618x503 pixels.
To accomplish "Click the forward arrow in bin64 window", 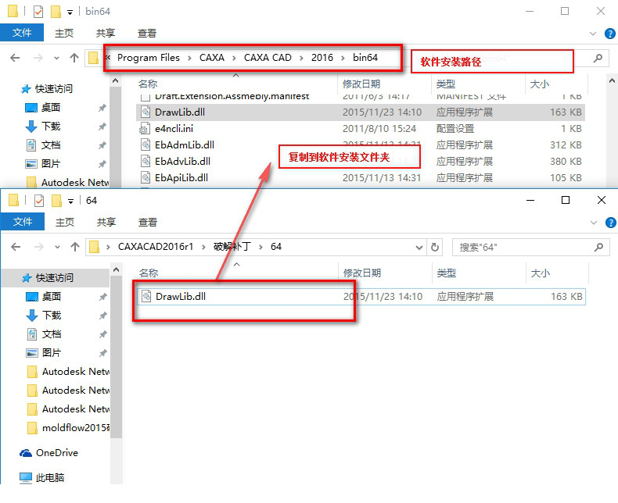I will pyautogui.click(x=38, y=58).
